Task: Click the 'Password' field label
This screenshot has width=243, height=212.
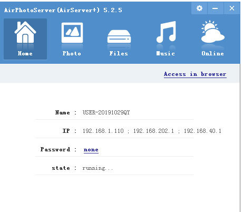Action: tap(55, 149)
